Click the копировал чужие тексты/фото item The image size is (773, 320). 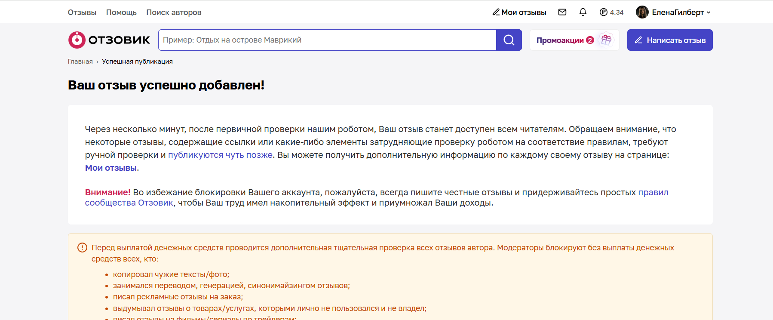coord(171,274)
